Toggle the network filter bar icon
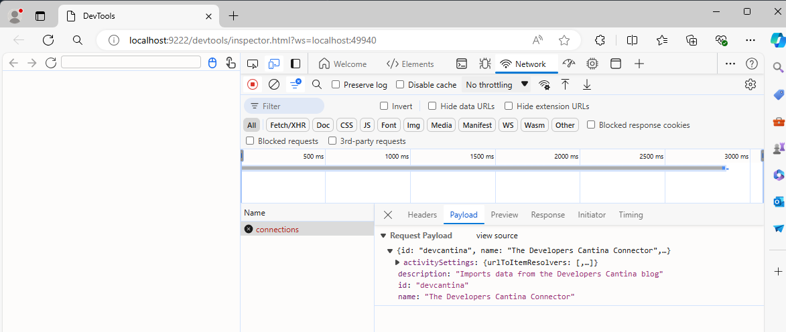 pyautogui.click(x=296, y=84)
